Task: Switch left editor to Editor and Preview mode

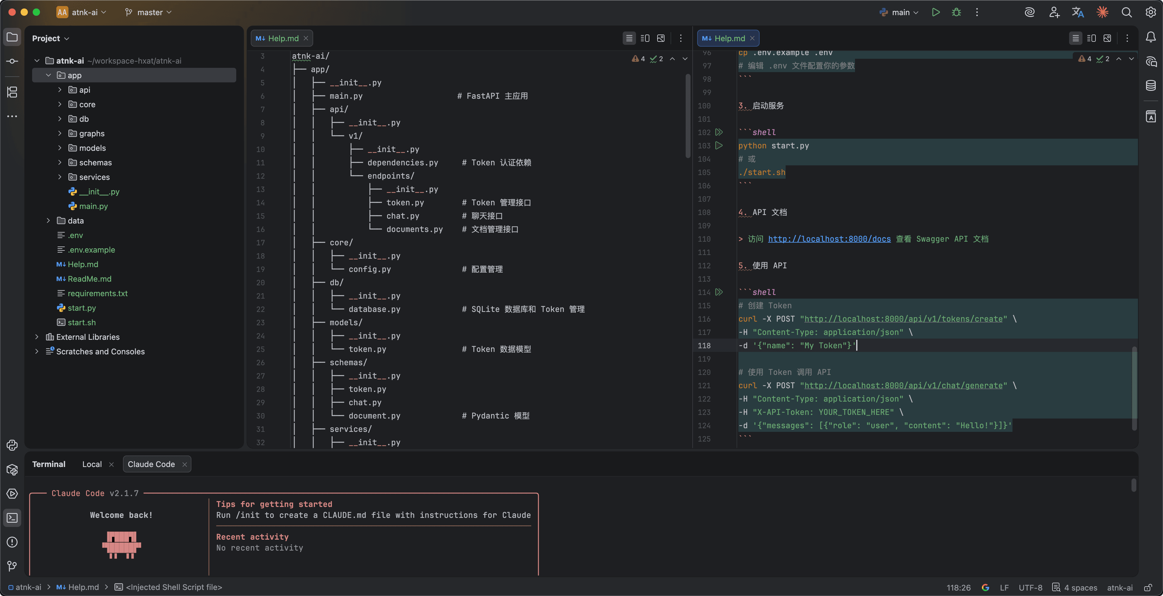Action: pos(645,38)
